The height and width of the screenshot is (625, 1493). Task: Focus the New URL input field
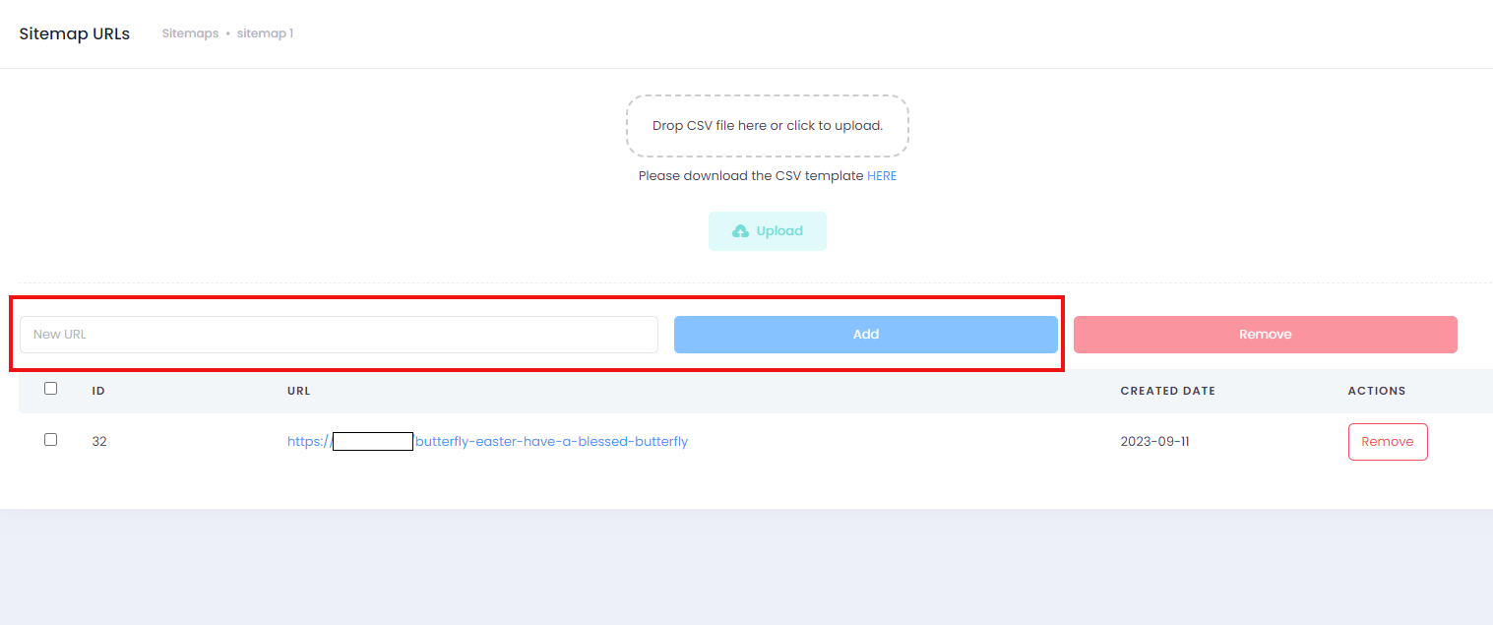pyautogui.click(x=339, y=335)
